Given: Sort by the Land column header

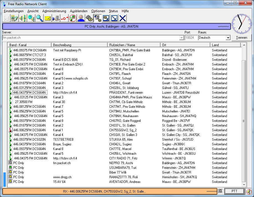Looking at the screenshot, I should (x=226, y=45).
